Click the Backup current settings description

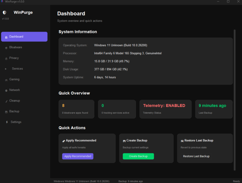tap(136, 147)
